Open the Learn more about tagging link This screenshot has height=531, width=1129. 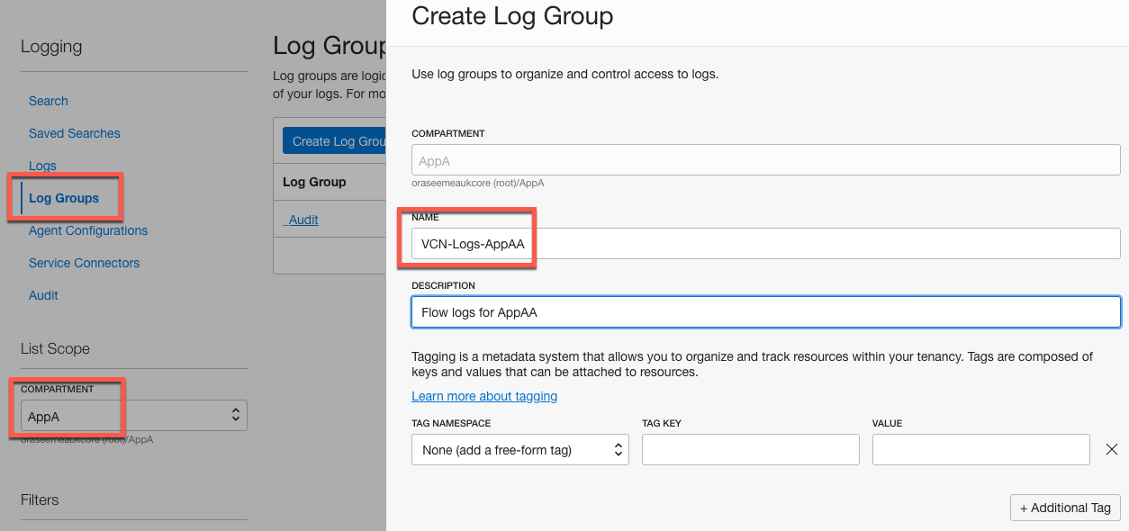(484, 396)
